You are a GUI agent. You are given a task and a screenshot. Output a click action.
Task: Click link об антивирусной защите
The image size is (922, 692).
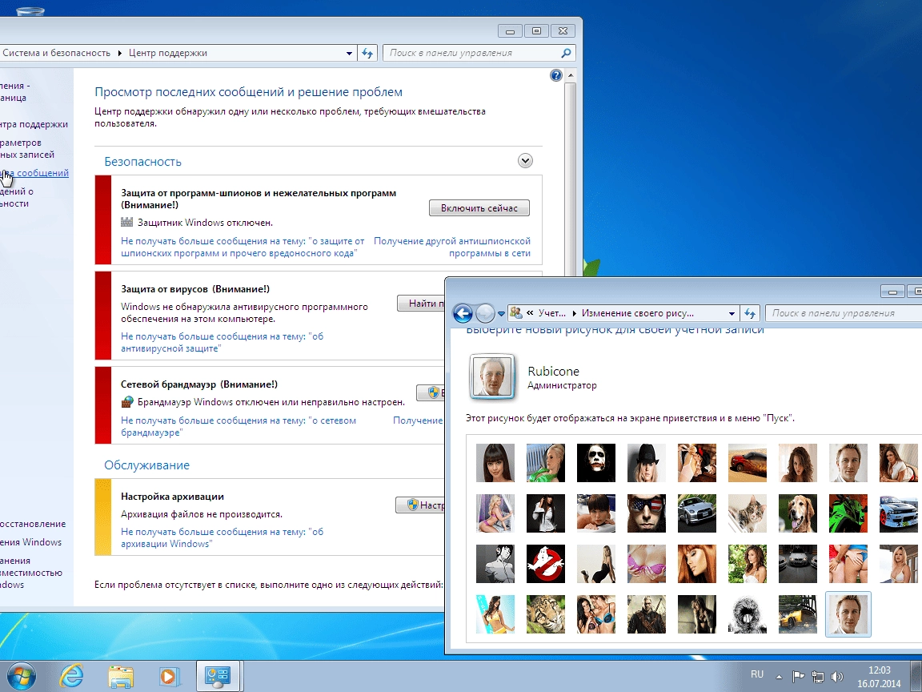point(222,343)
